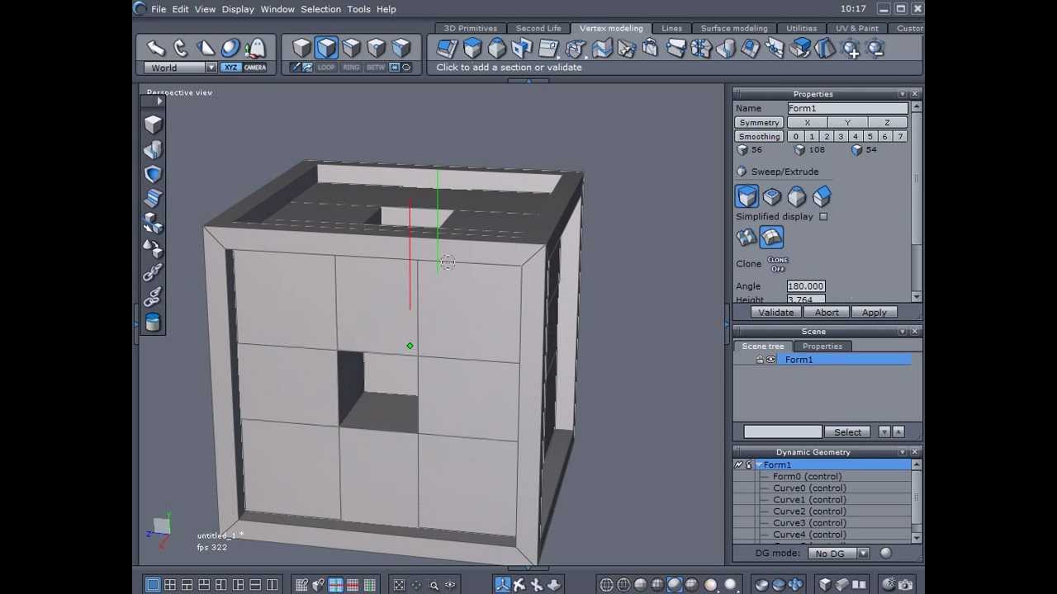This screenshot has width=1057, height=594.
Task: Click the single viewport layout icon
Action: 153,585
